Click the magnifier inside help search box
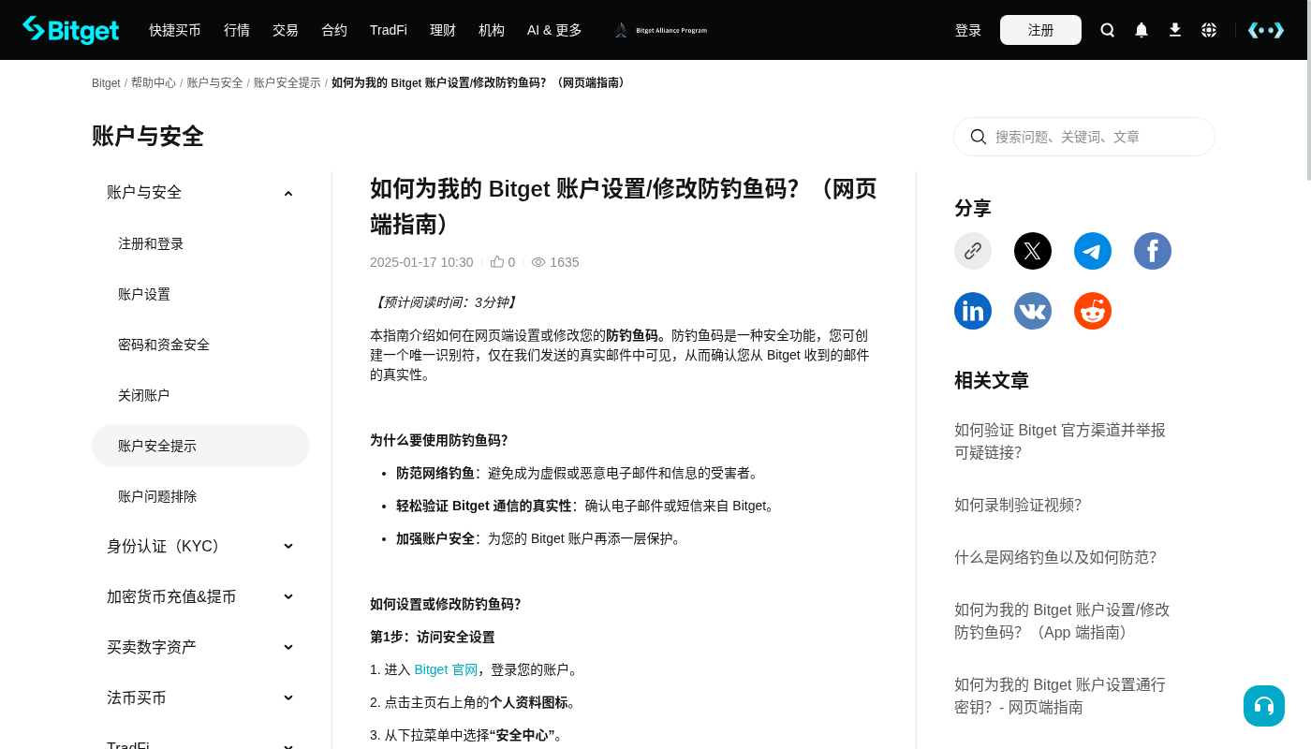Viewport: 1311px width, 749px height. point(979,137)
